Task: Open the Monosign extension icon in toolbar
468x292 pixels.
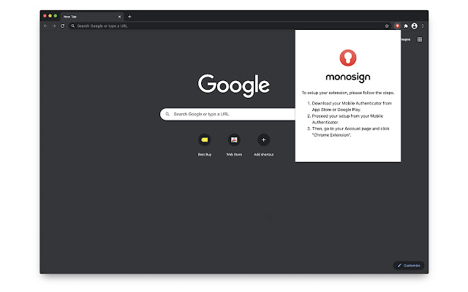Action: 397,26
